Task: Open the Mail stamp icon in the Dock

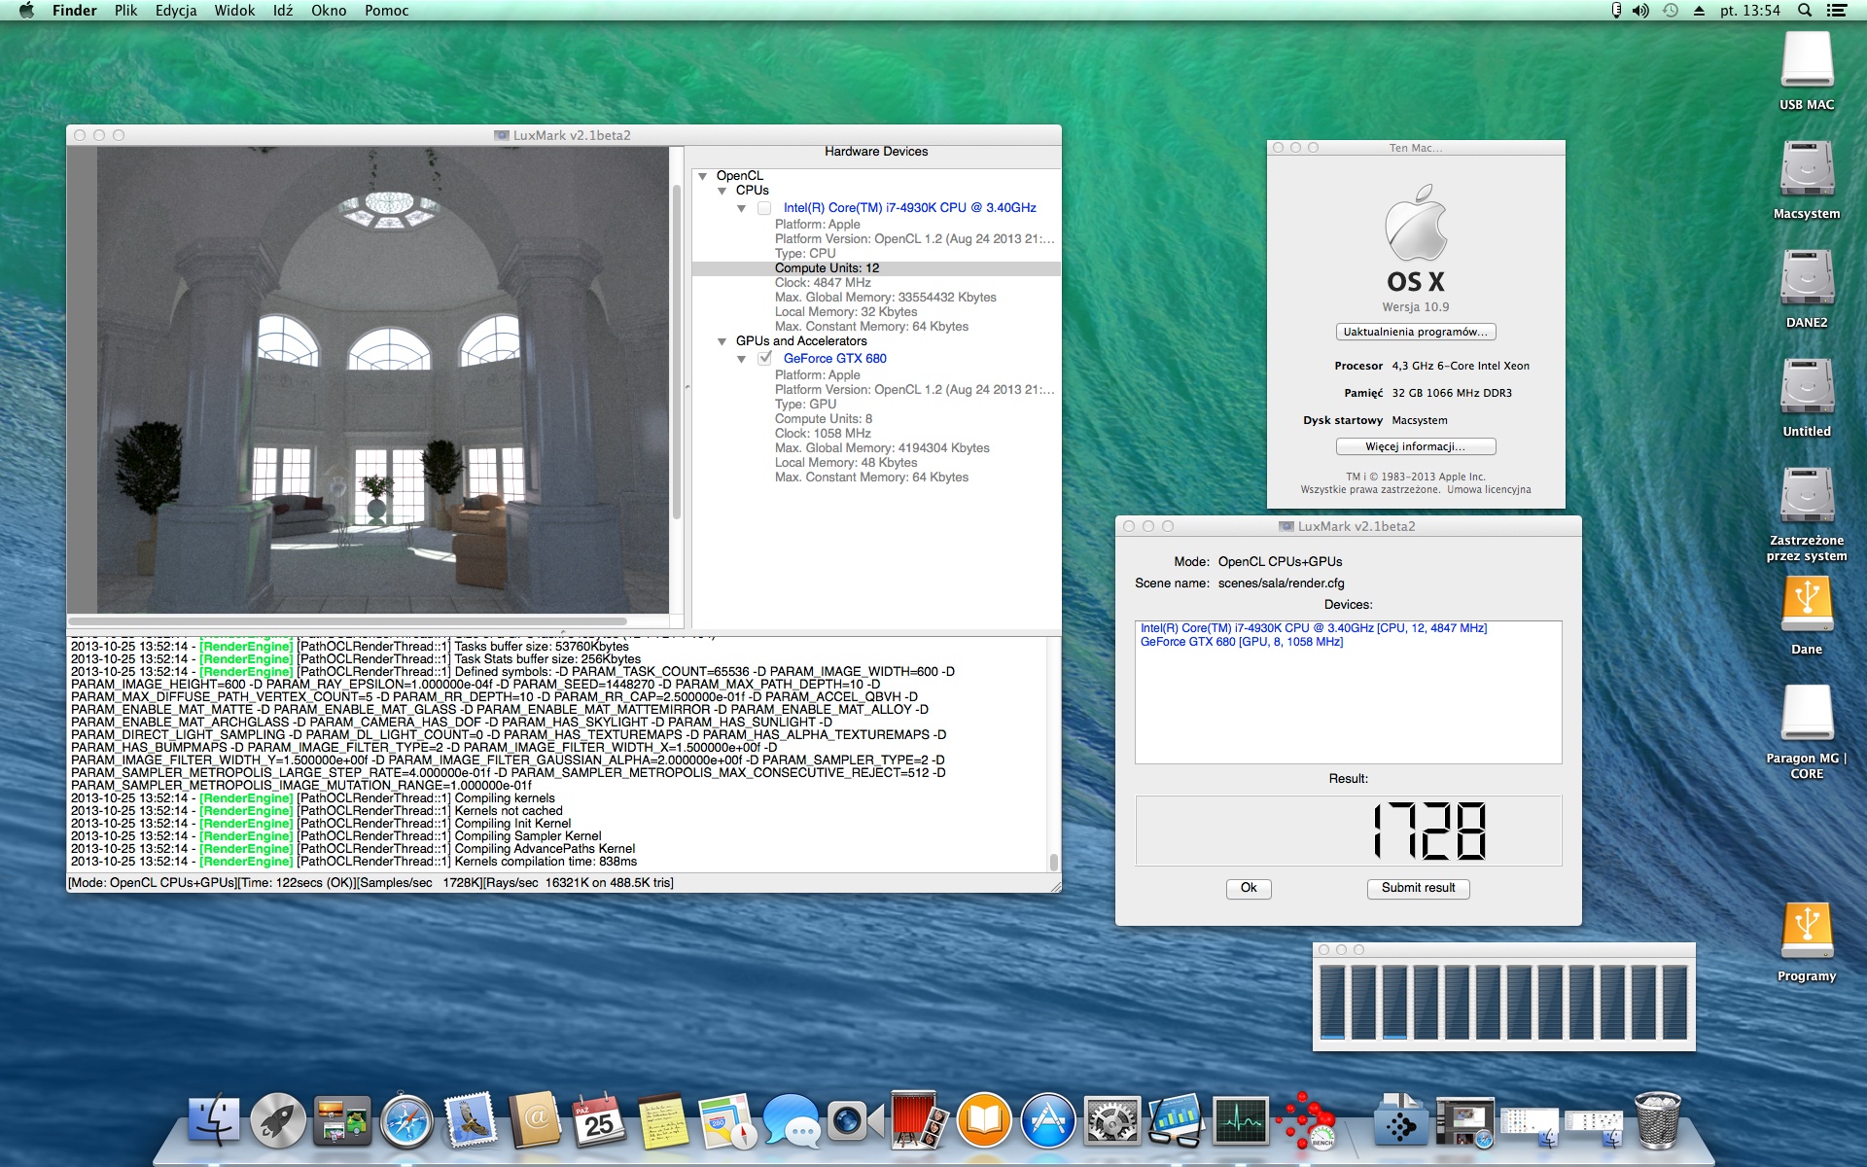Action: point(471,1121)
